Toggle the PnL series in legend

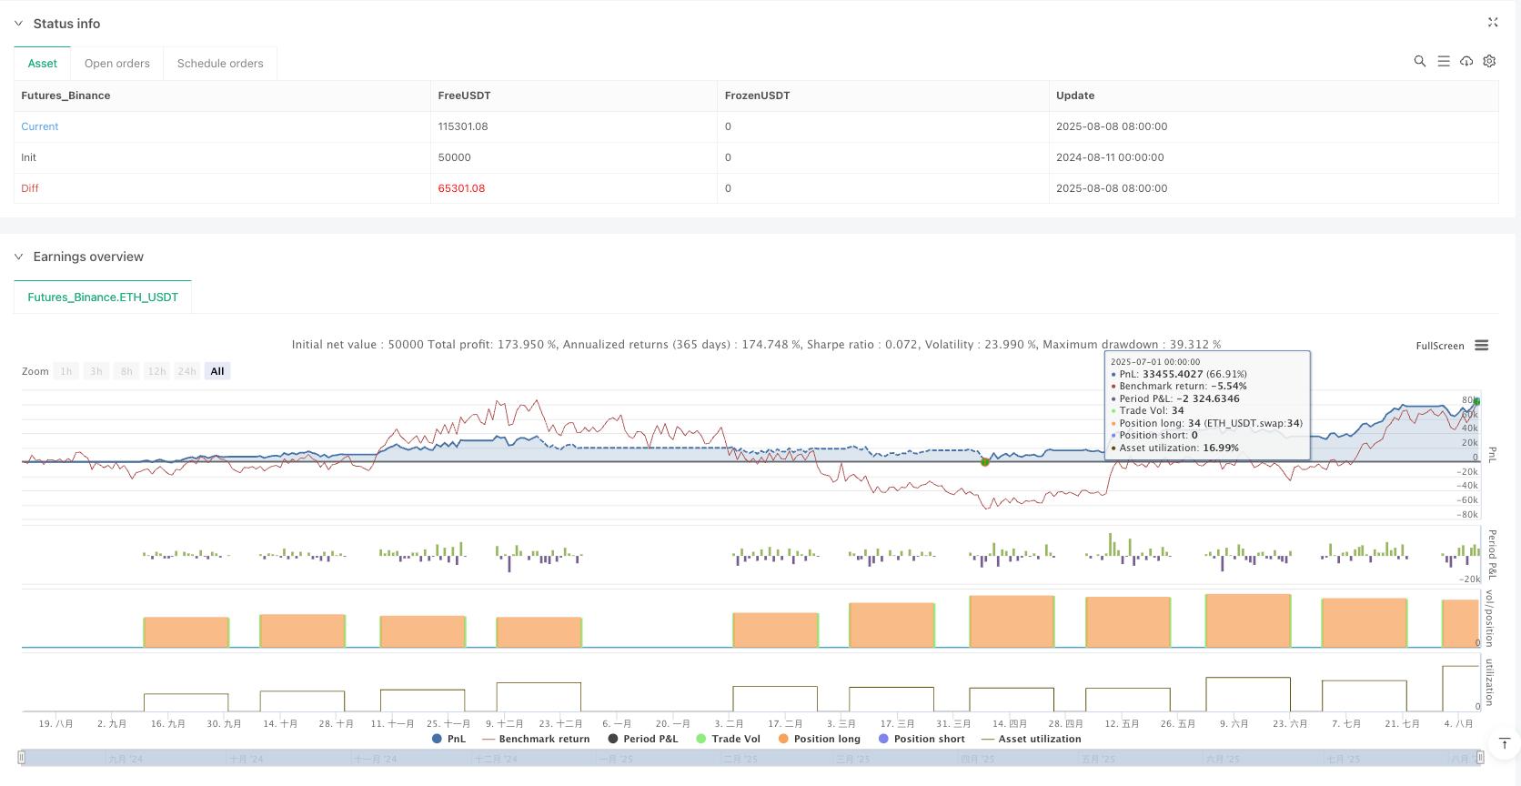449,739
